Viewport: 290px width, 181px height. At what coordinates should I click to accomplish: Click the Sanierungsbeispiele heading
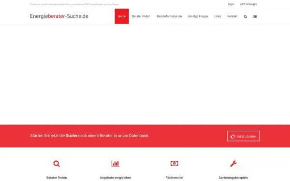[x=233, y=178]
